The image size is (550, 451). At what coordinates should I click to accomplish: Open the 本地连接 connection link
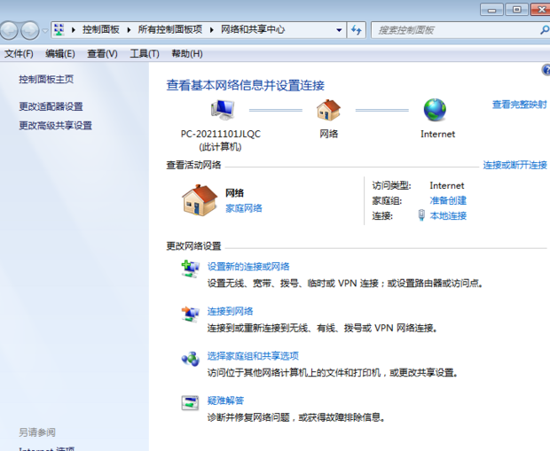coord(447,215)
